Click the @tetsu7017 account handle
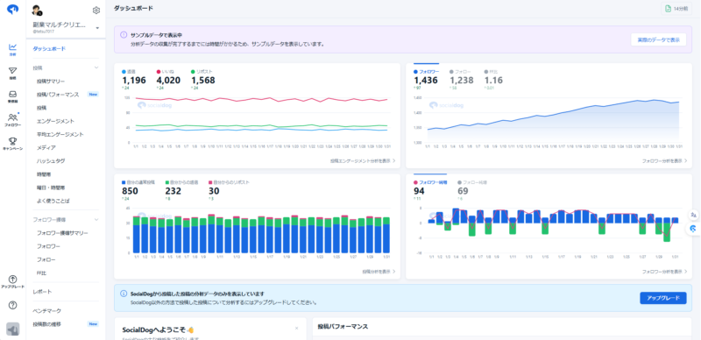Screen dimensions: 701x340 pos(42,32)
